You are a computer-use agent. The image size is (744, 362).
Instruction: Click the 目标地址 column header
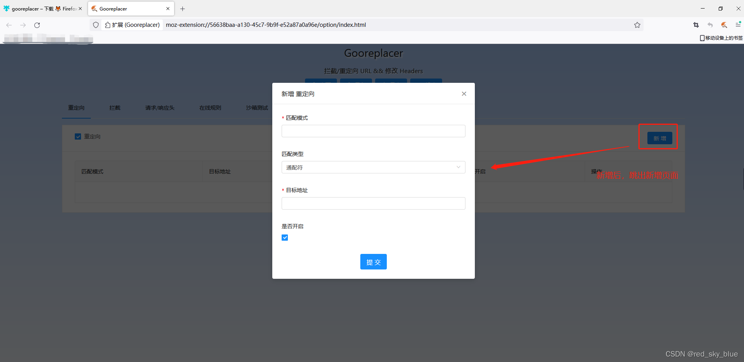tap(220, 171)
